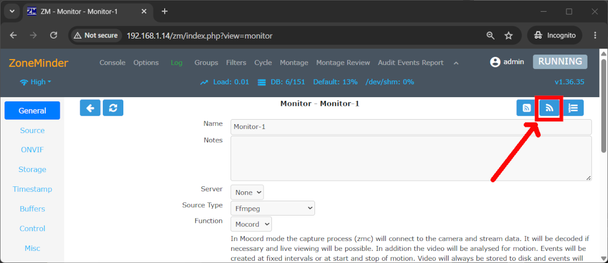Click the presets list icon button
Screen dimensions: 608x263
point(573,108)
